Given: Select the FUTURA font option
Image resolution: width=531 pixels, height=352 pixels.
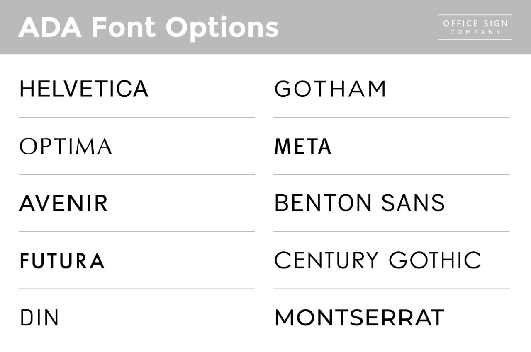Looking at the screenshot, I should click(62, 260).
